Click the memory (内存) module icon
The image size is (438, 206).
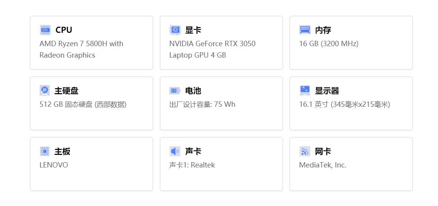click(x=305, y=30)
